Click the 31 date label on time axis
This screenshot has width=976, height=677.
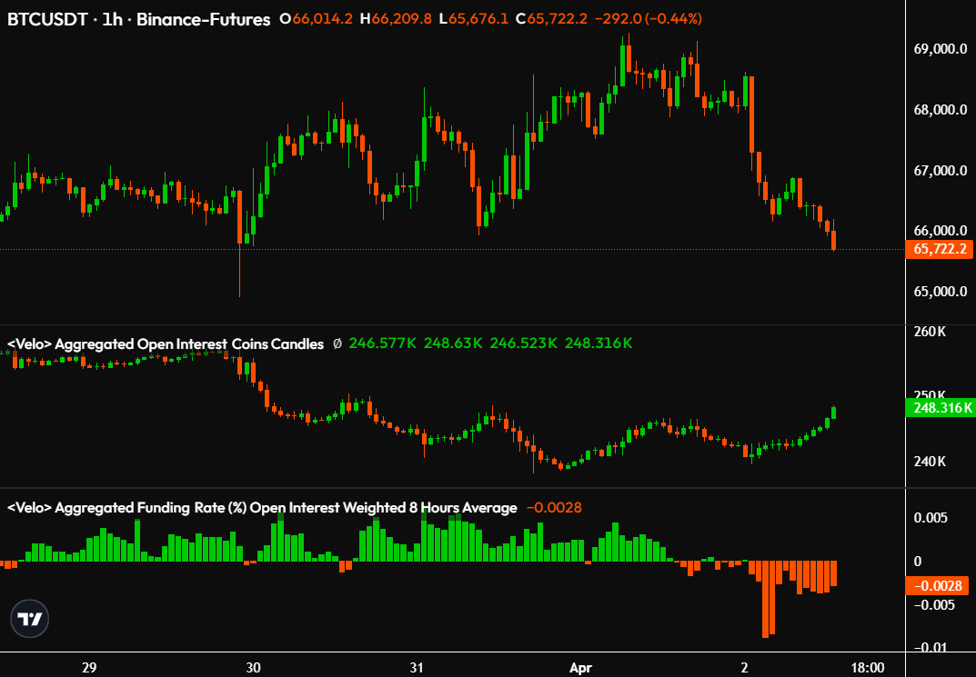click(417, 668)
